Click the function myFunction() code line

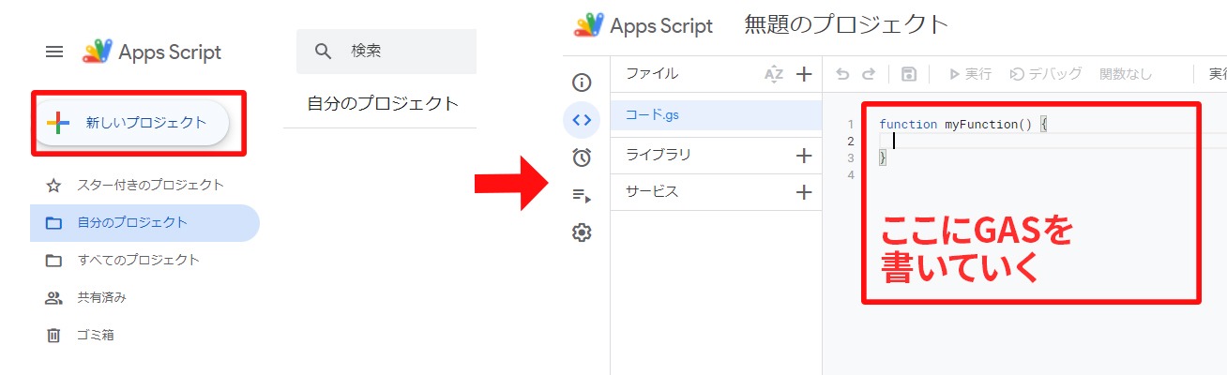click(x=963, y=124)
